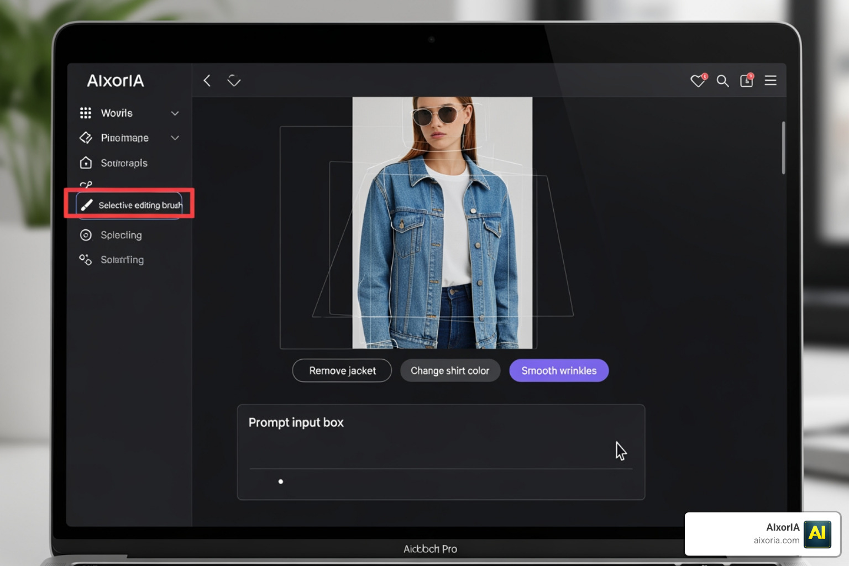Screen dimensions: 849x566
Task: Click the aixoria.com link
Action: [776, 541]
